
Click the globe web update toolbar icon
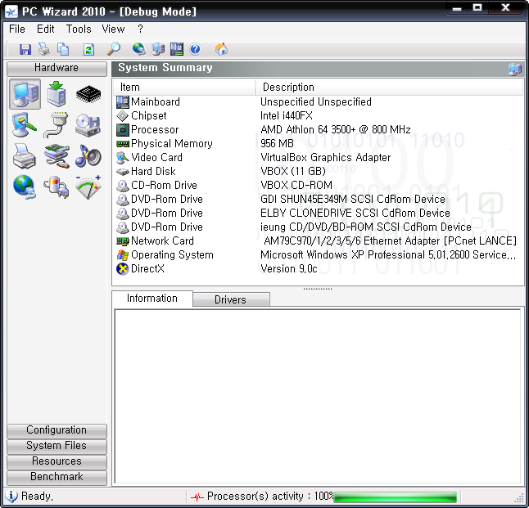coord(138,50)
